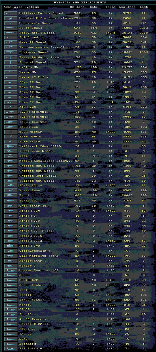Select the Char léger 35R tank icon

tap(11, 206)
